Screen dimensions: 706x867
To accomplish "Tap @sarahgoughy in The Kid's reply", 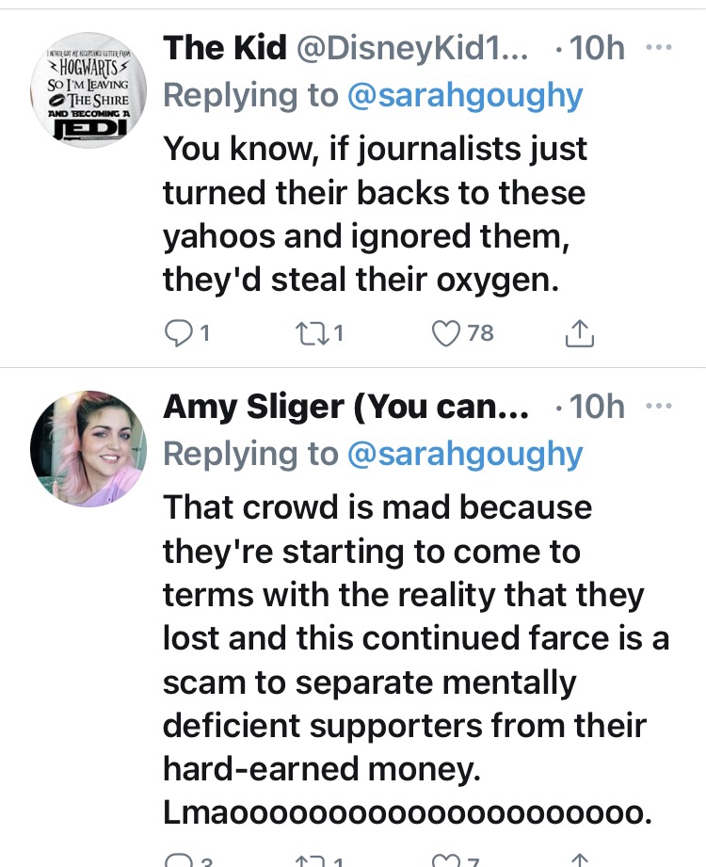I will [x=465, y=96].
